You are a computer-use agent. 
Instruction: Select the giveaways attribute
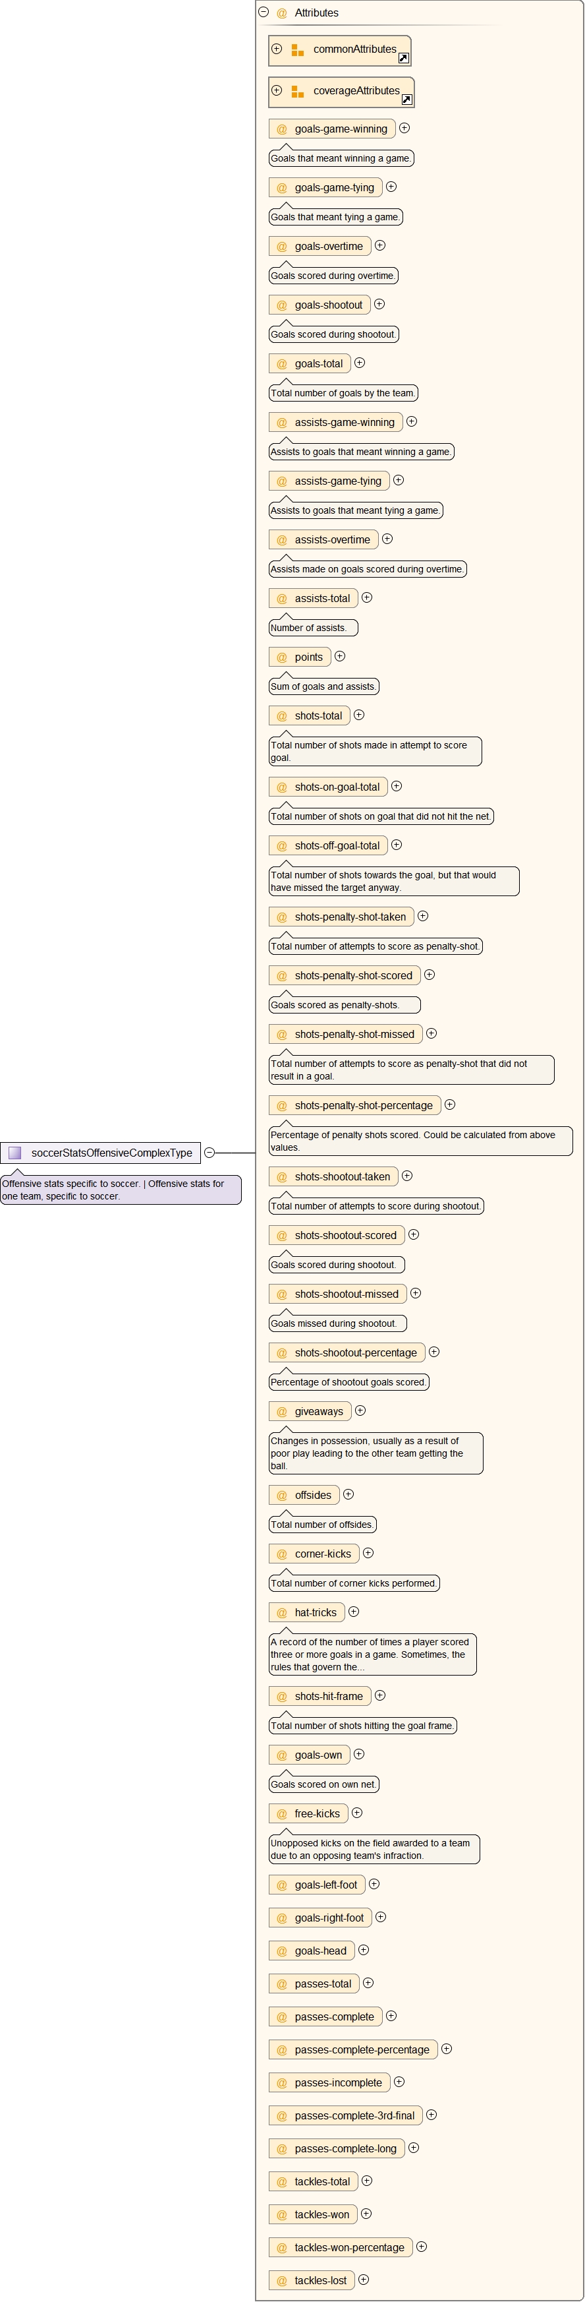pos(318,1411)
